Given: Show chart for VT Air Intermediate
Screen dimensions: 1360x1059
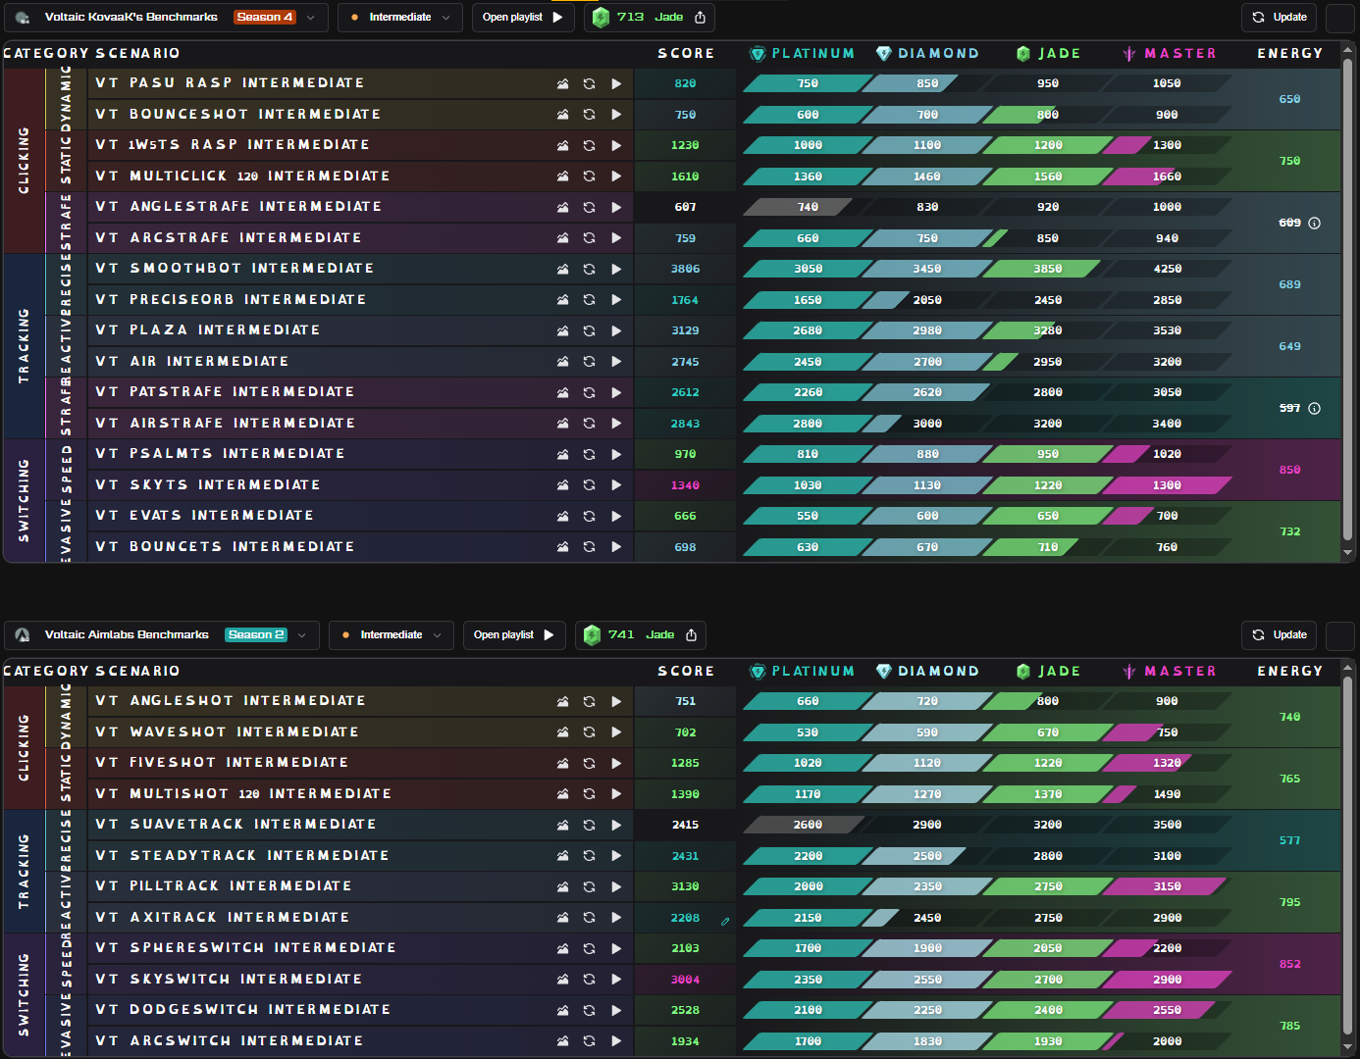Looking at the screenshot, I should pos(562,362).
